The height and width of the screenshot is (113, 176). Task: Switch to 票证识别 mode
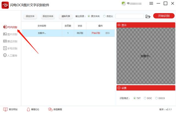coord(10,41)
